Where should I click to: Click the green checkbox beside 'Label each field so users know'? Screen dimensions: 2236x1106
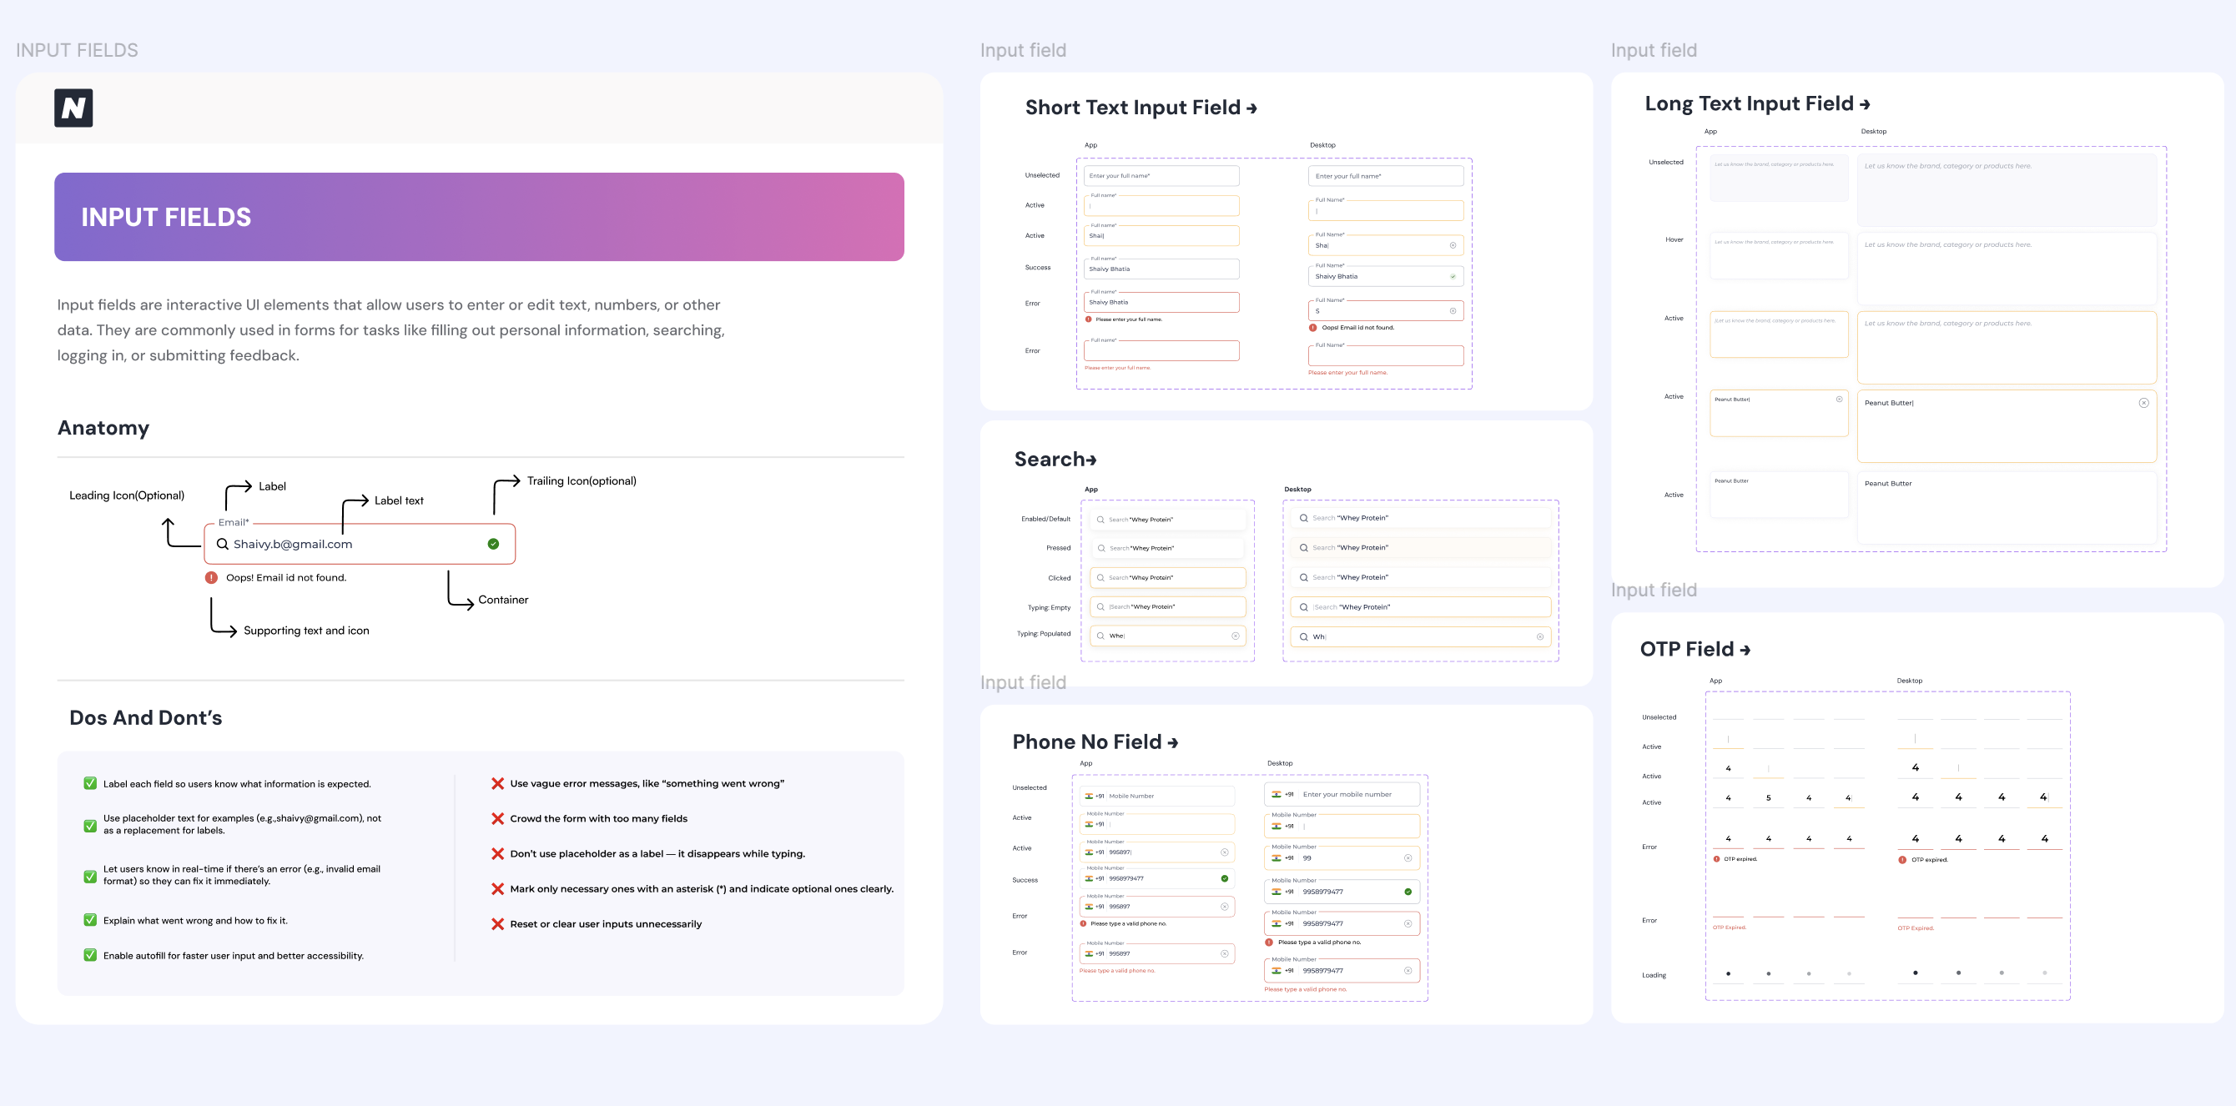tap(90, 783)
